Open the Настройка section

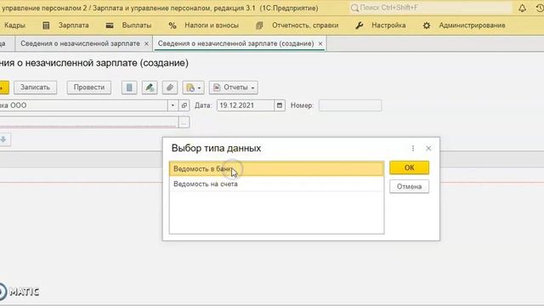[x=388, y=25]
